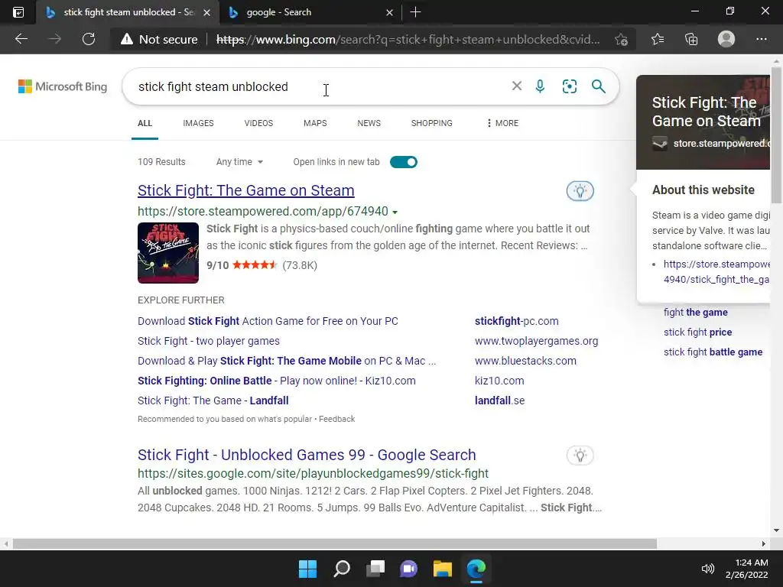
Task: Click the volume icon in system tray
Action: 707,569
